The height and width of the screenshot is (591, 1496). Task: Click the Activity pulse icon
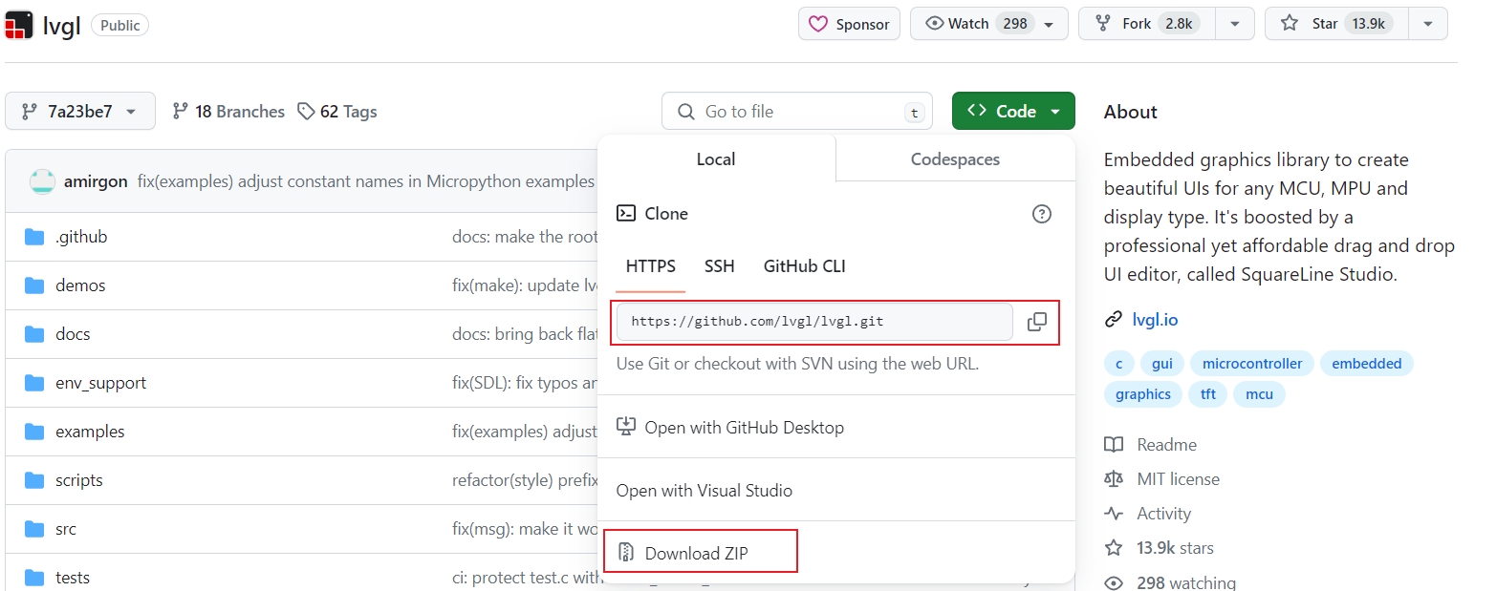point(1116,513)
